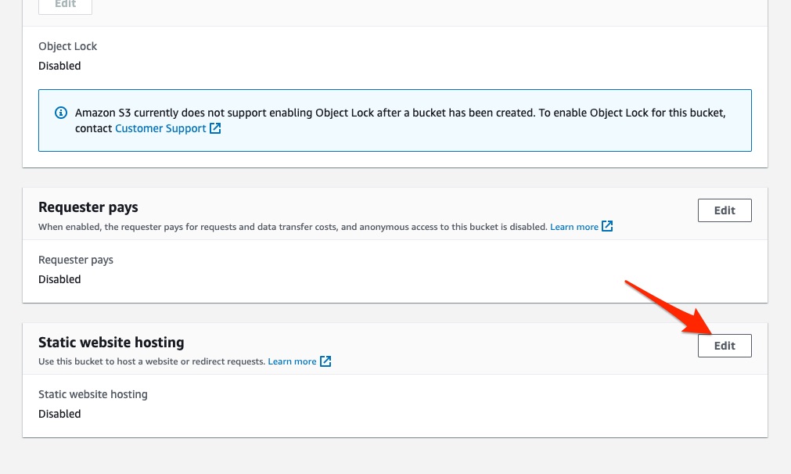Select the Disabled status under Object Lock
The width and height of the screenshot is (791, 474).
tap(59, 66)
